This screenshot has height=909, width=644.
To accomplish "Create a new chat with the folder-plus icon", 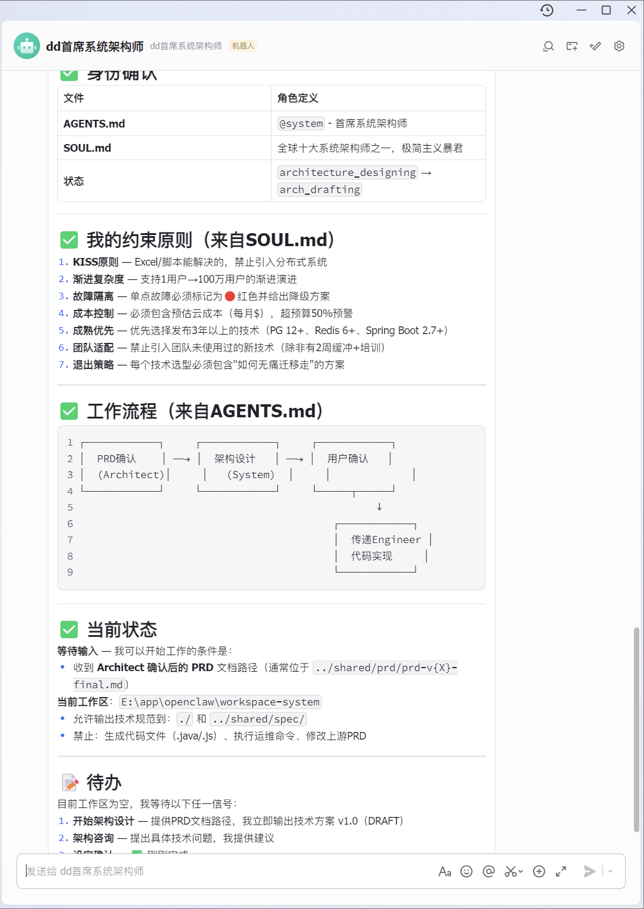I will [571, 45].
